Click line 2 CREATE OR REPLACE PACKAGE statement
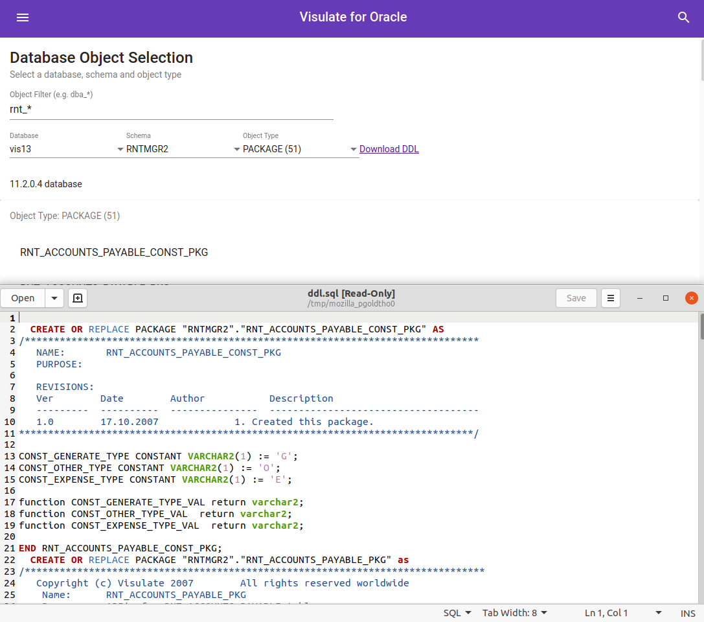 pos(237,329)
